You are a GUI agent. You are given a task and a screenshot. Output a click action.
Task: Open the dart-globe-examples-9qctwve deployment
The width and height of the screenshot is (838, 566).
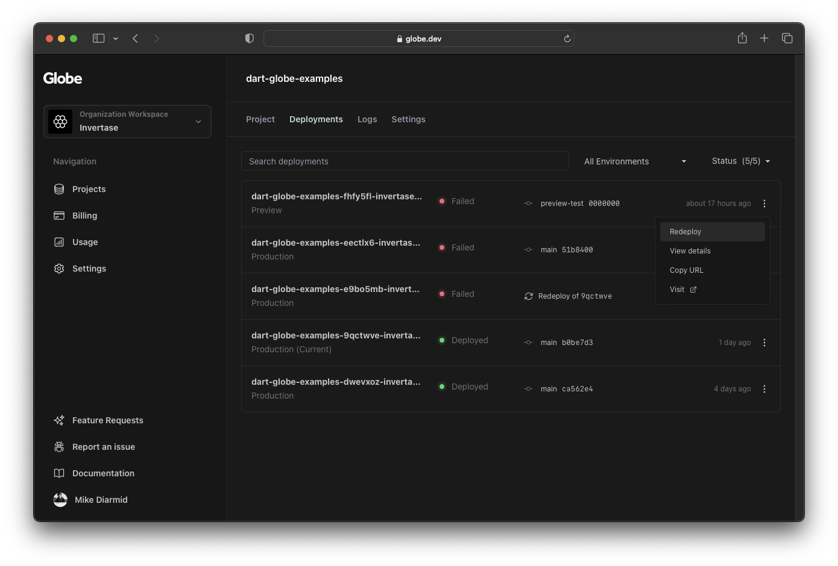[336, 335]
